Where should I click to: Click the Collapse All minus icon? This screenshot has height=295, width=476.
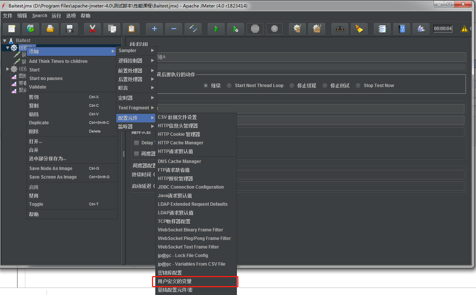(174, 29)
